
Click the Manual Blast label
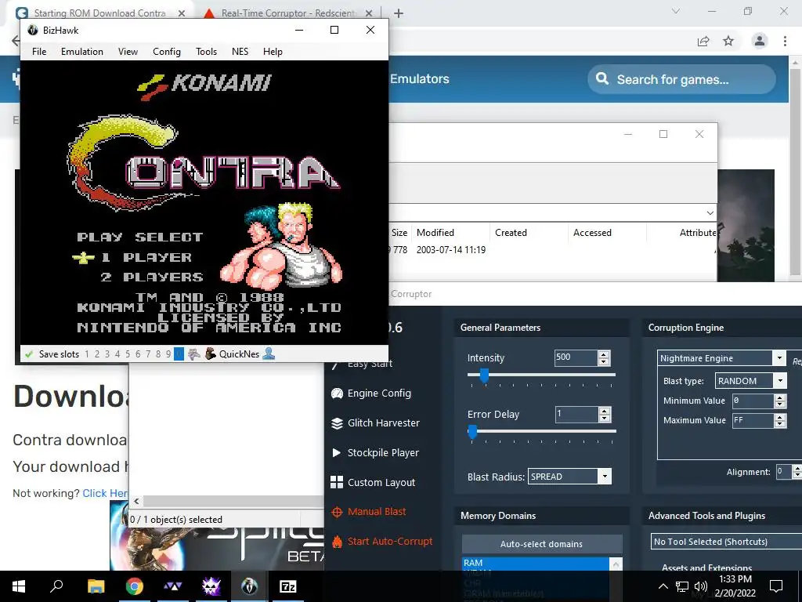coord(377,511)
